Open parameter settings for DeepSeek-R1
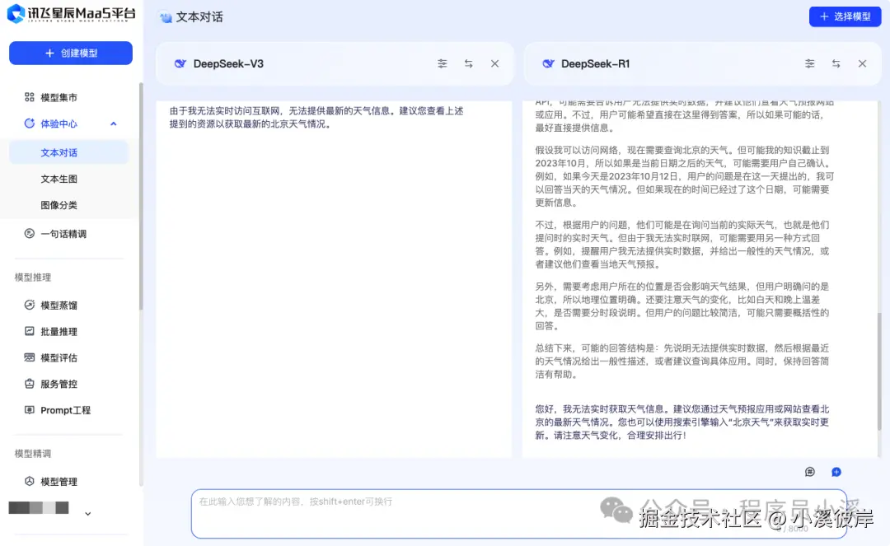890x546 pixels. coord(810,63)
